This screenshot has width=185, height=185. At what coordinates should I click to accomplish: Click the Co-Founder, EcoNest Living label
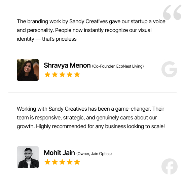(x=118, y=66)
